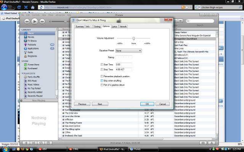Toggle iTunes repeat button in bottom bar
Viewport: 244px width, 152px height.
point(41,143)
